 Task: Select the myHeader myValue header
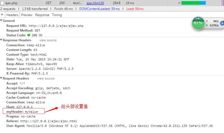tap(22, 112)
